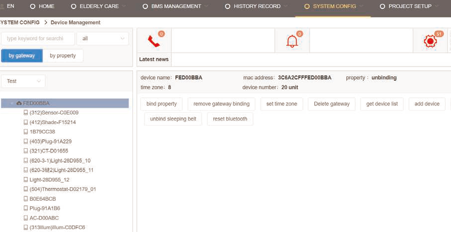The height and width of the screenshot is (232, 451).
Task: Click the Latest news label
Action: pyautogui.click(x=154, y=59)
